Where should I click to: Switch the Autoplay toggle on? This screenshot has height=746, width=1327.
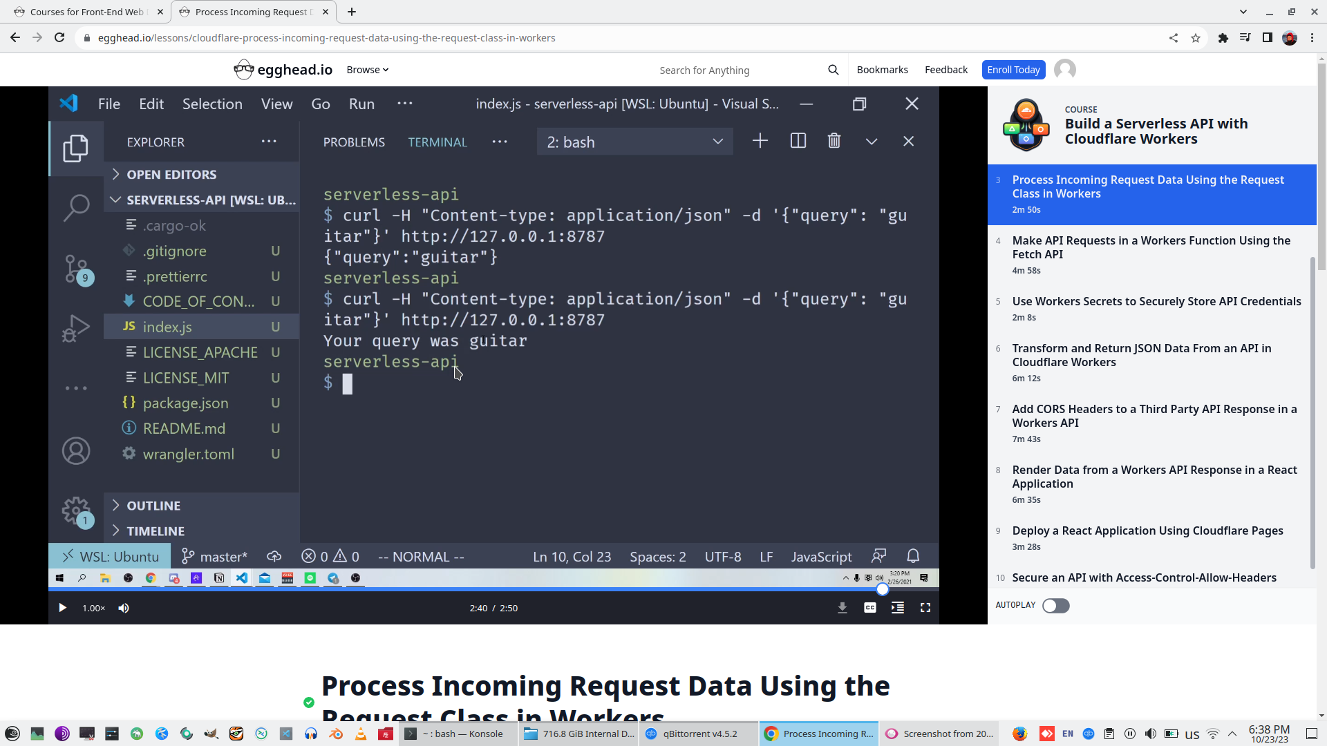pyautogui.click(x=1055, y=606)
